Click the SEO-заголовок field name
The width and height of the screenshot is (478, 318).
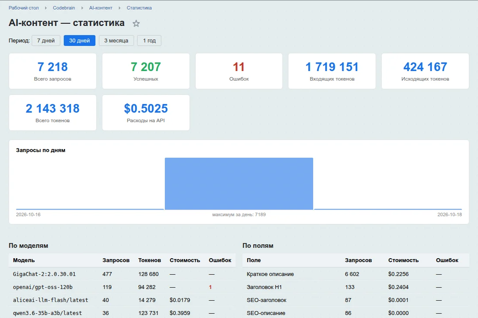266,300
